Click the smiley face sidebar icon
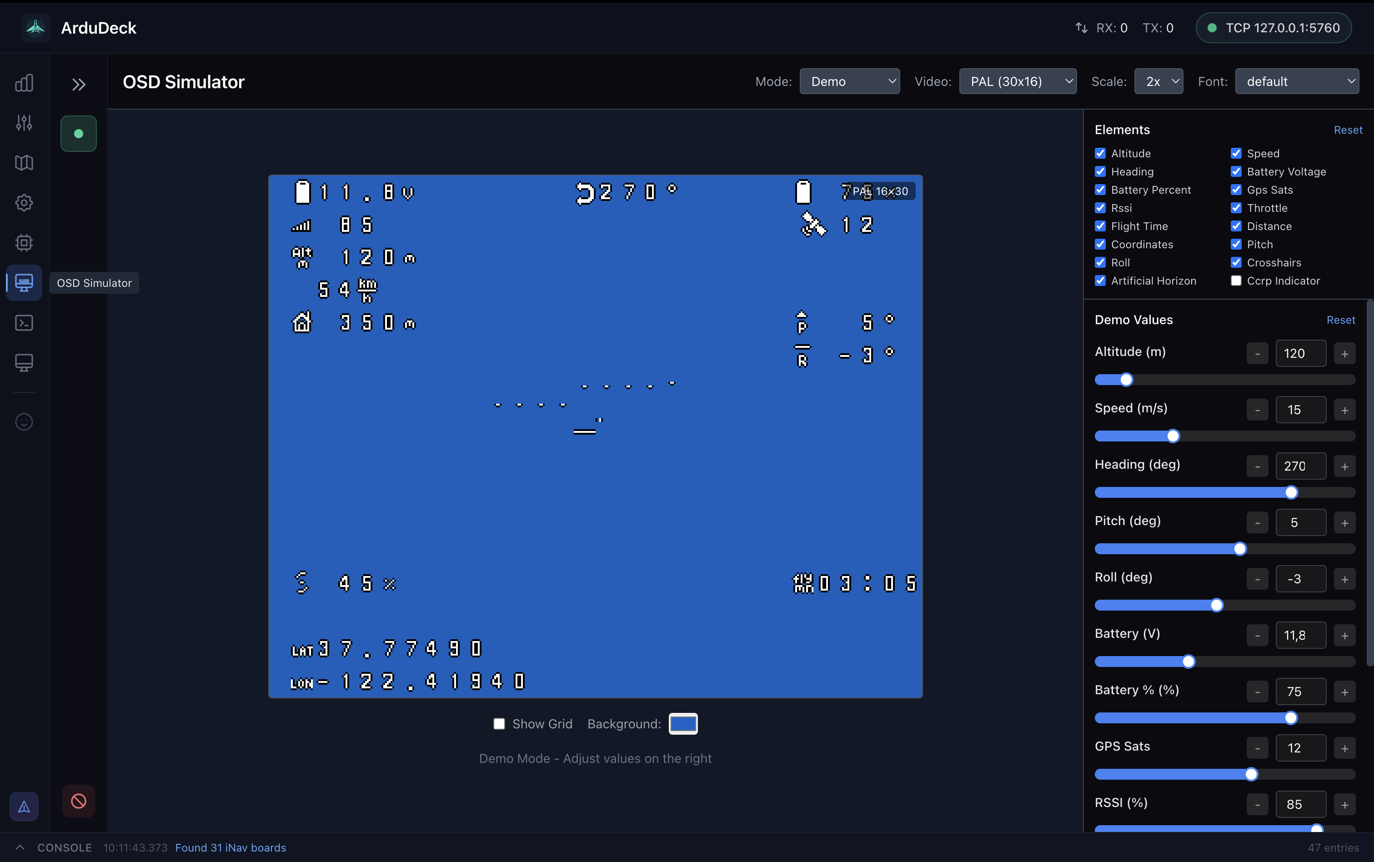 tap(24, 422)
